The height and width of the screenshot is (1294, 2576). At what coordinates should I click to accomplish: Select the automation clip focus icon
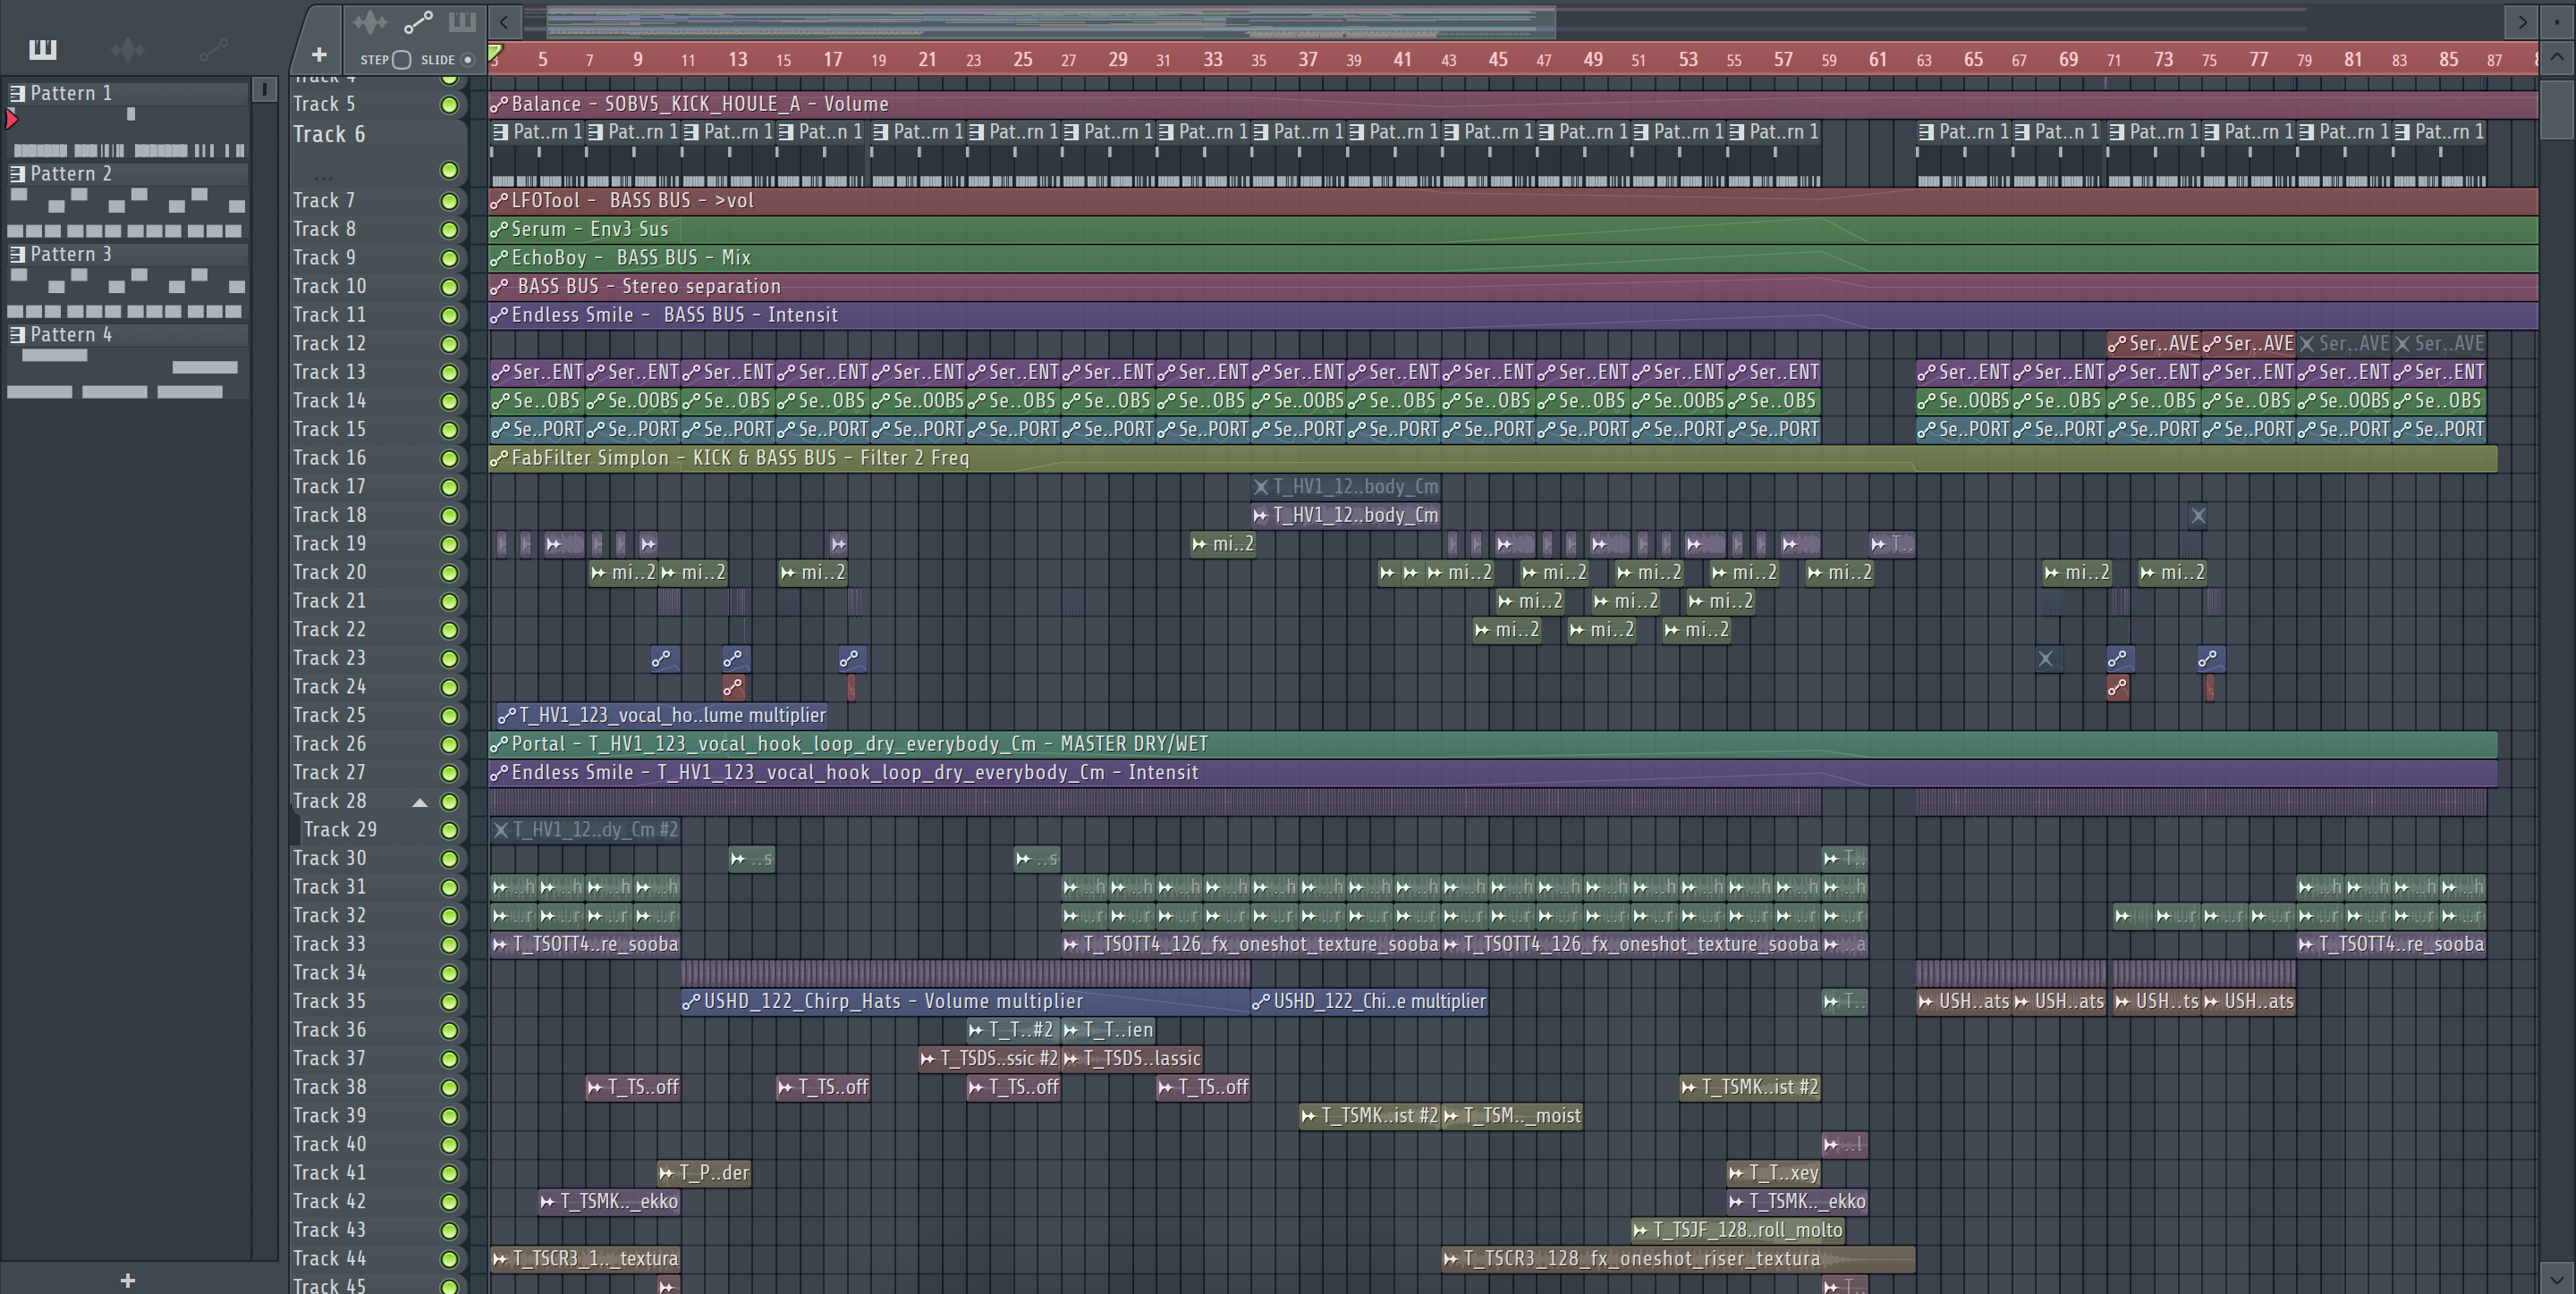click(x=417, y=22)
